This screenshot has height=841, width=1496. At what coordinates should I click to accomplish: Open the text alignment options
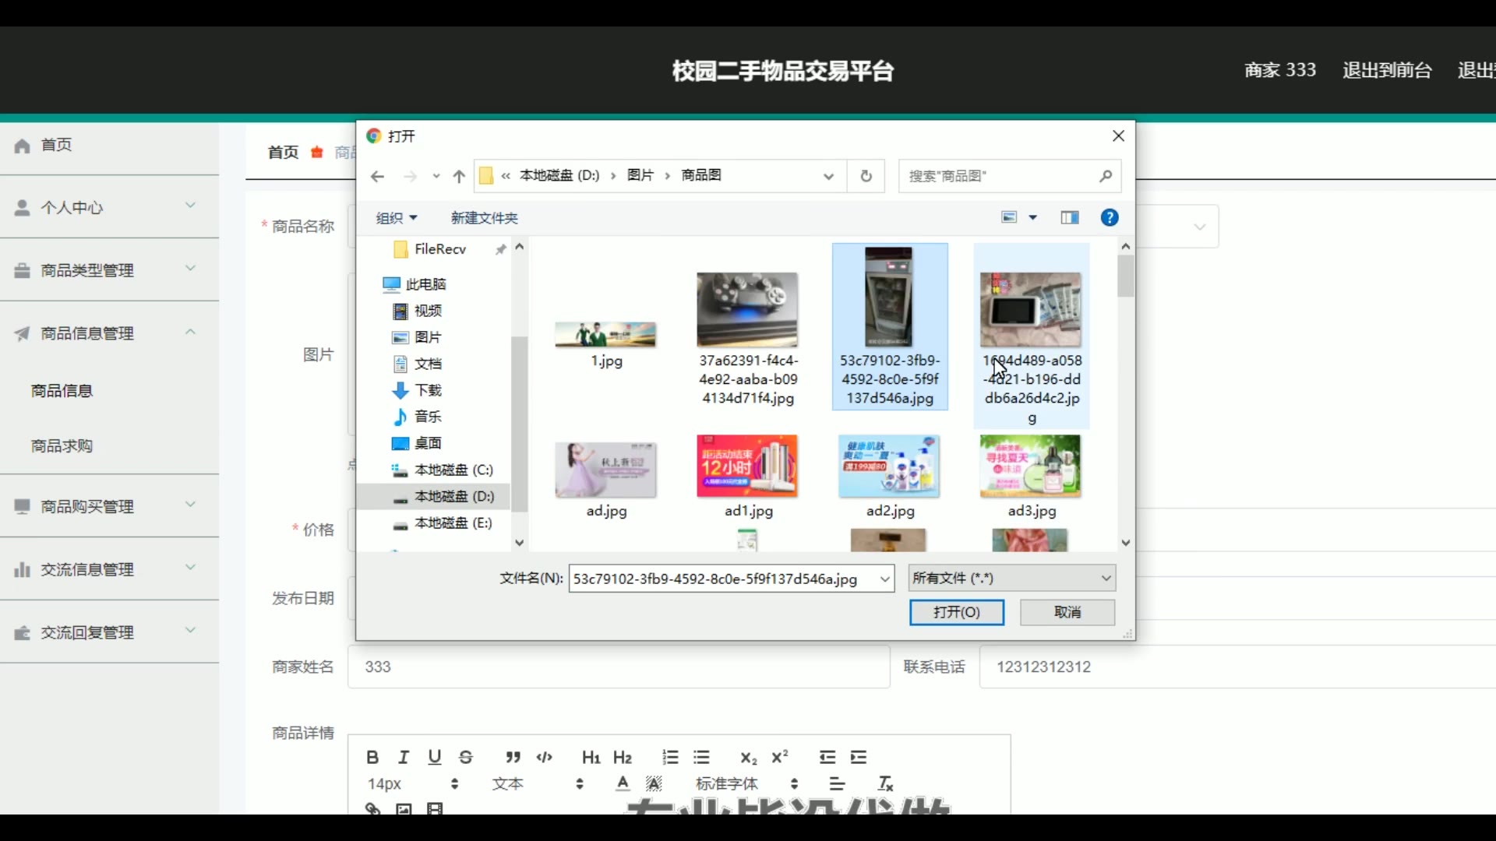(x=838, y=783)
